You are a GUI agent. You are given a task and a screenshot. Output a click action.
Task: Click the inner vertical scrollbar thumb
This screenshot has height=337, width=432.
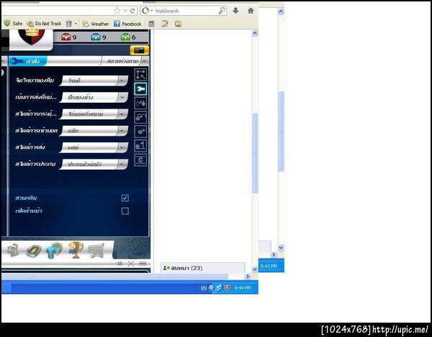click(255, 153)
